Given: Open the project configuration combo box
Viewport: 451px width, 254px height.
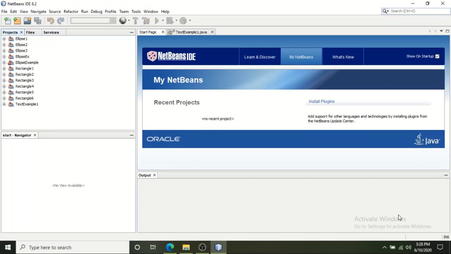Looking at the screenshot, I should pyautogui.click(x=93, y=21).
